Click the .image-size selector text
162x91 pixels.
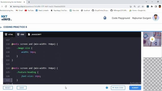23,48
